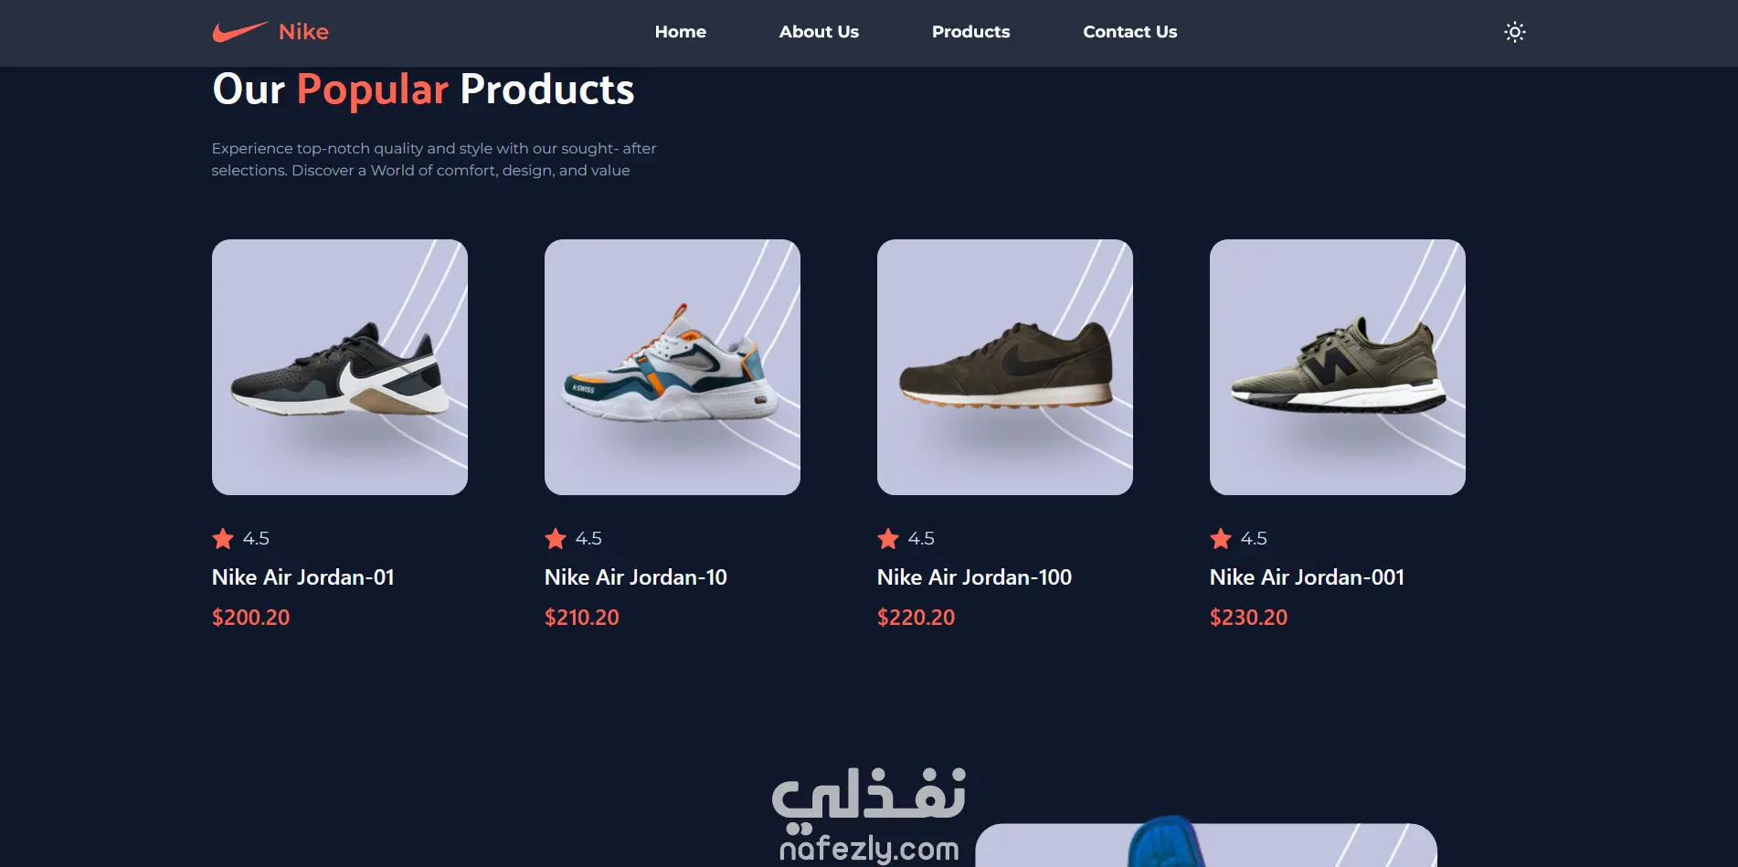The width and height of the screenshot is (1738, 867).
Task: Click the star icon above Nike Air Jordan-10
Action: point(556,538)
